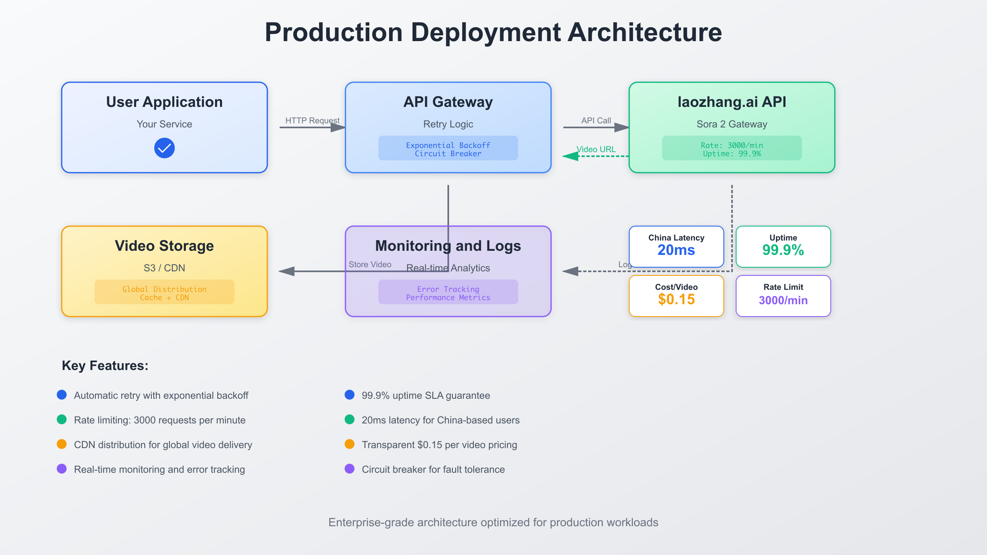Click the orange bullet next to transparent pricing feature
This screenshot has height=555, width=987.
(x=349, y=444)
